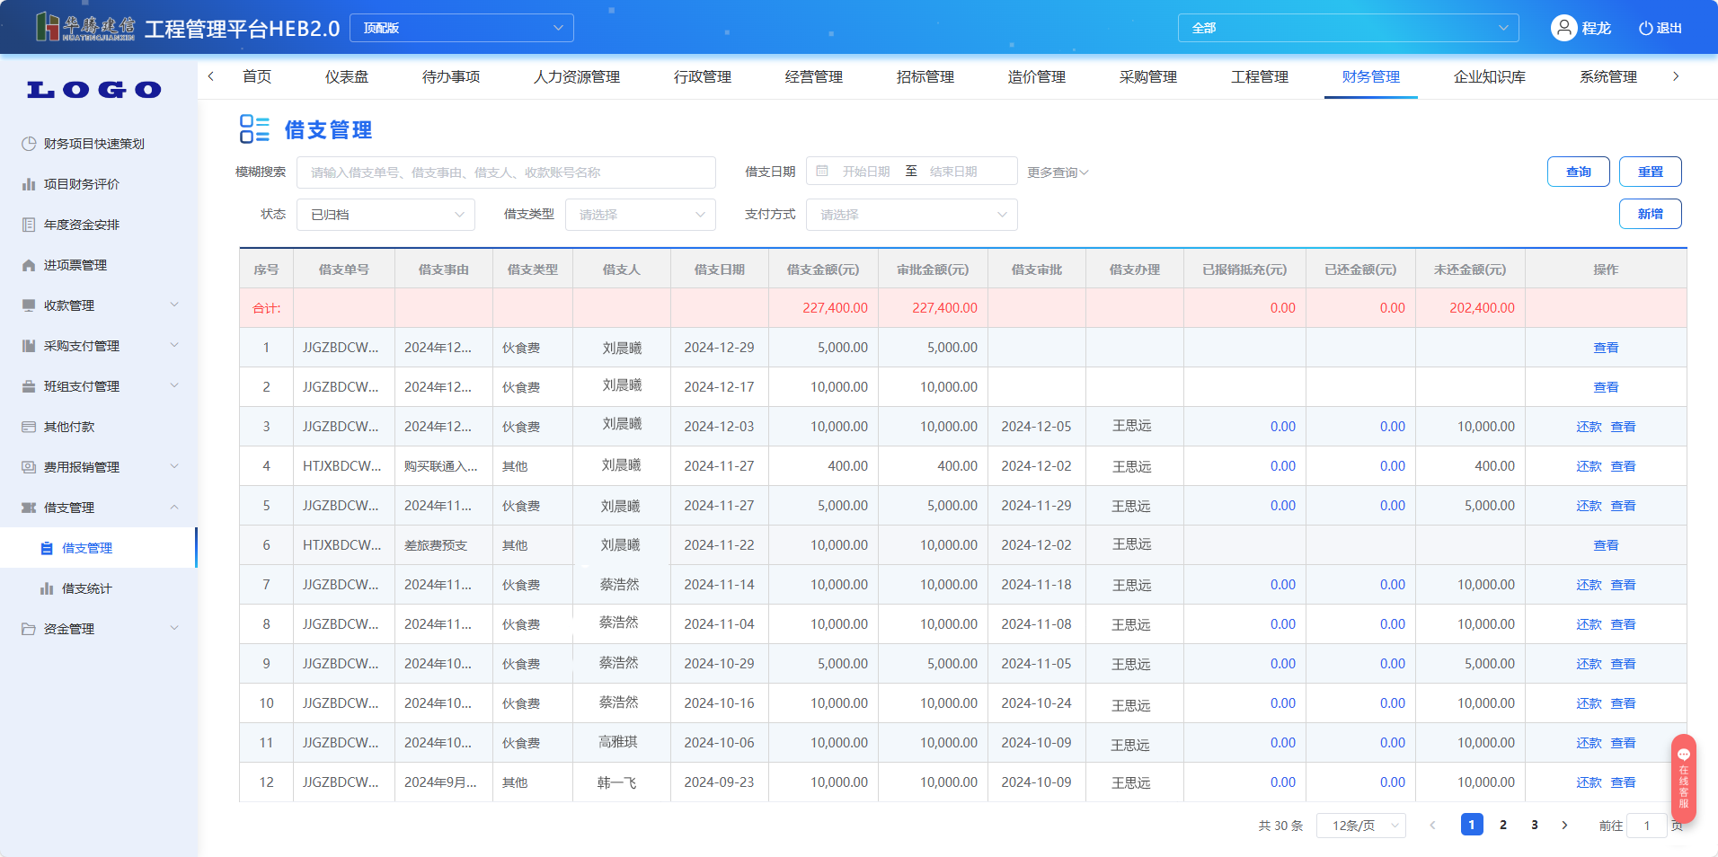Open the 在线客服 chat widget
The image size is (1718, 857).
click(1683, 779)
